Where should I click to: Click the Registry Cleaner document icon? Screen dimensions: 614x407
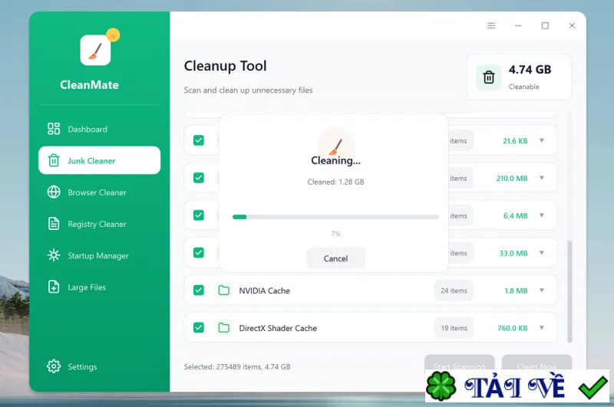click(x=54, y=224)
